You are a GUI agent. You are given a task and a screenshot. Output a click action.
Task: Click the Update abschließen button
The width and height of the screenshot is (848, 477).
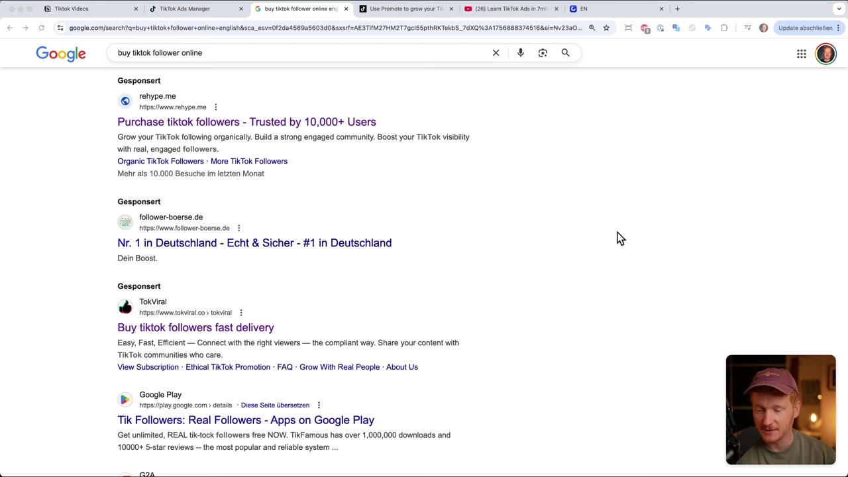coord(805,28)
